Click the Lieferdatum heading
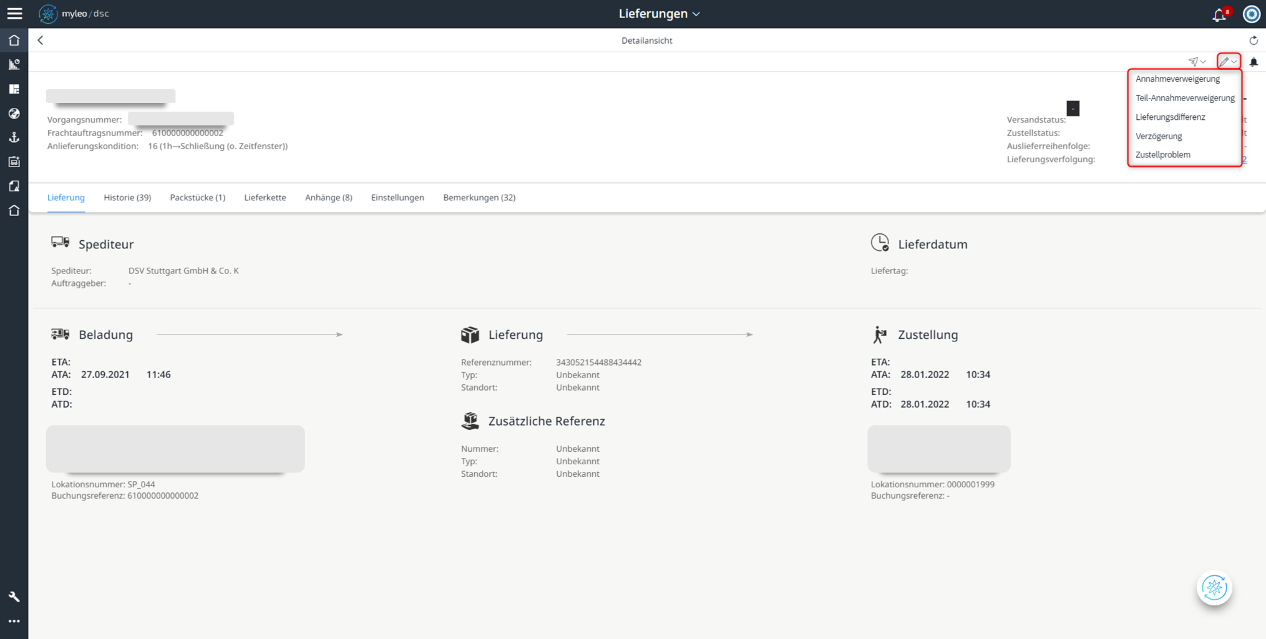The width and height of the screenshot is (1266, 639). (933, 244)
